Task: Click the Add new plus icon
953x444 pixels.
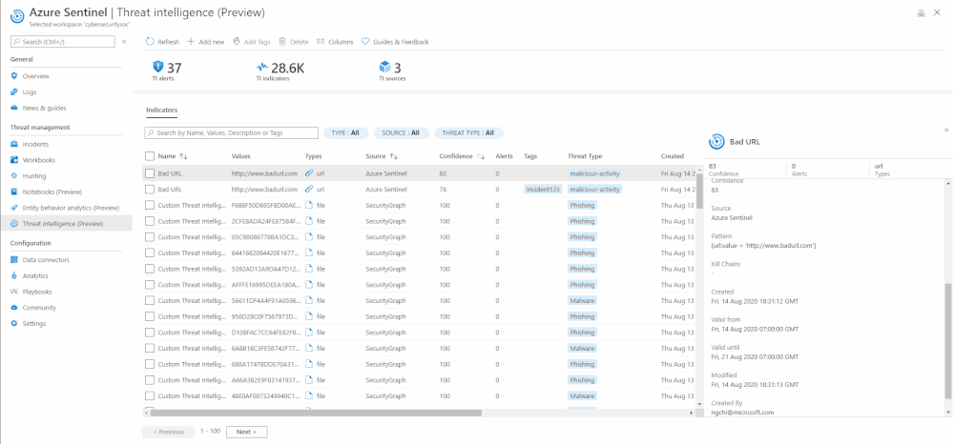Action: [191, 41]
